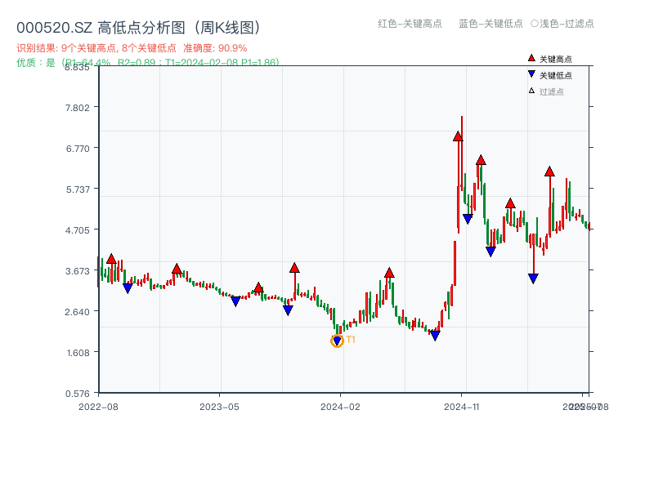Click the green 优质：是 quality line

coord(148,63)
